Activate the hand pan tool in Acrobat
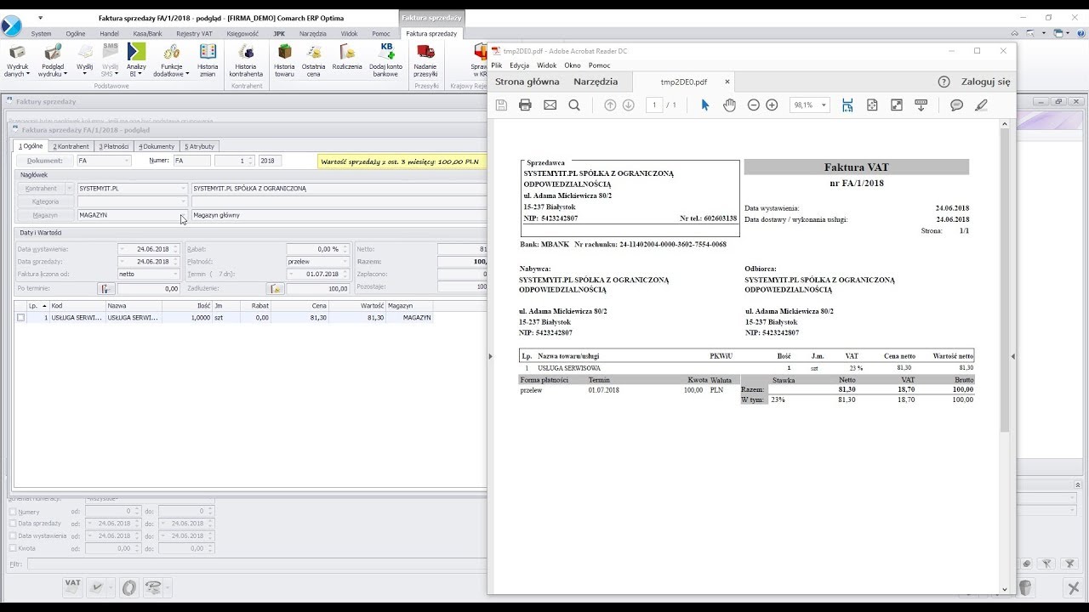The height and width of the screenshot is (612, 1089). 729,105
